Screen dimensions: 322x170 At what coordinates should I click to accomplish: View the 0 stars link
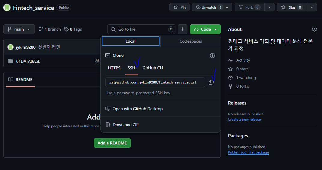242,69
